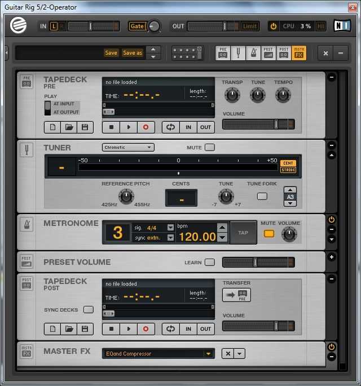Open audio file in Tapedeck Pre

tap(69, 127)
